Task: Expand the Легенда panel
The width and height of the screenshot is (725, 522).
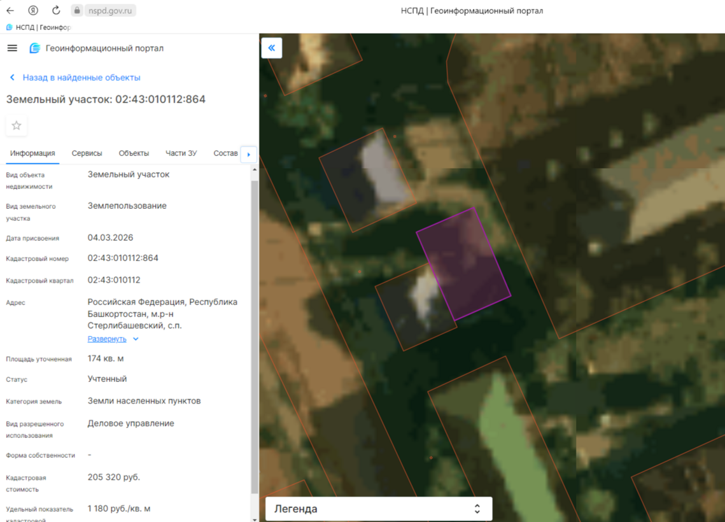Action: click(x=378, y=509)
